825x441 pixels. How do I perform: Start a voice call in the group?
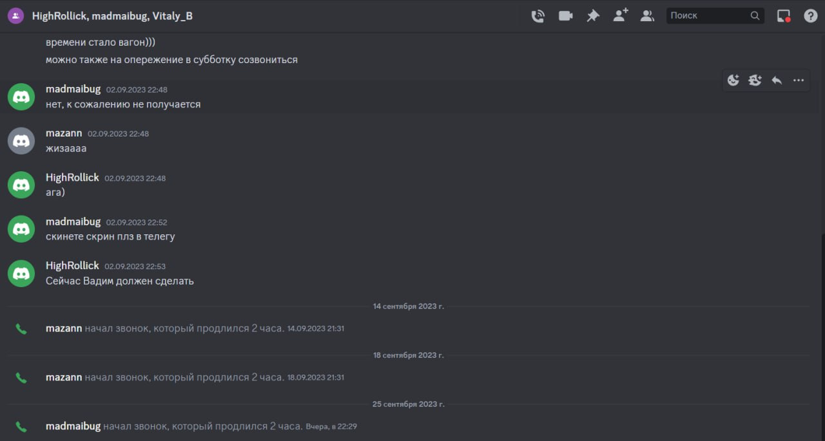pos(538,16)
